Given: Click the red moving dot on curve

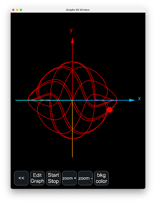Looking at the screenshot, I should 110,110.
